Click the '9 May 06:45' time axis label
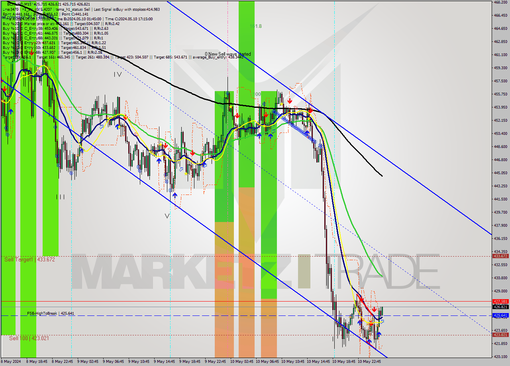Screen dimensions: 510x366 [113, 362]
